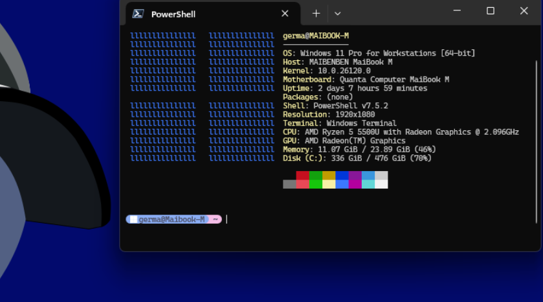
Task: Click the germa@Maibook-M prompt segment
Action: (168, 220)
